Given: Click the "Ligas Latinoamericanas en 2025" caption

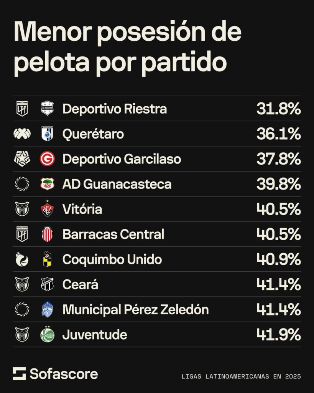Looking at the screenshot, I should (x=241, y=376).
